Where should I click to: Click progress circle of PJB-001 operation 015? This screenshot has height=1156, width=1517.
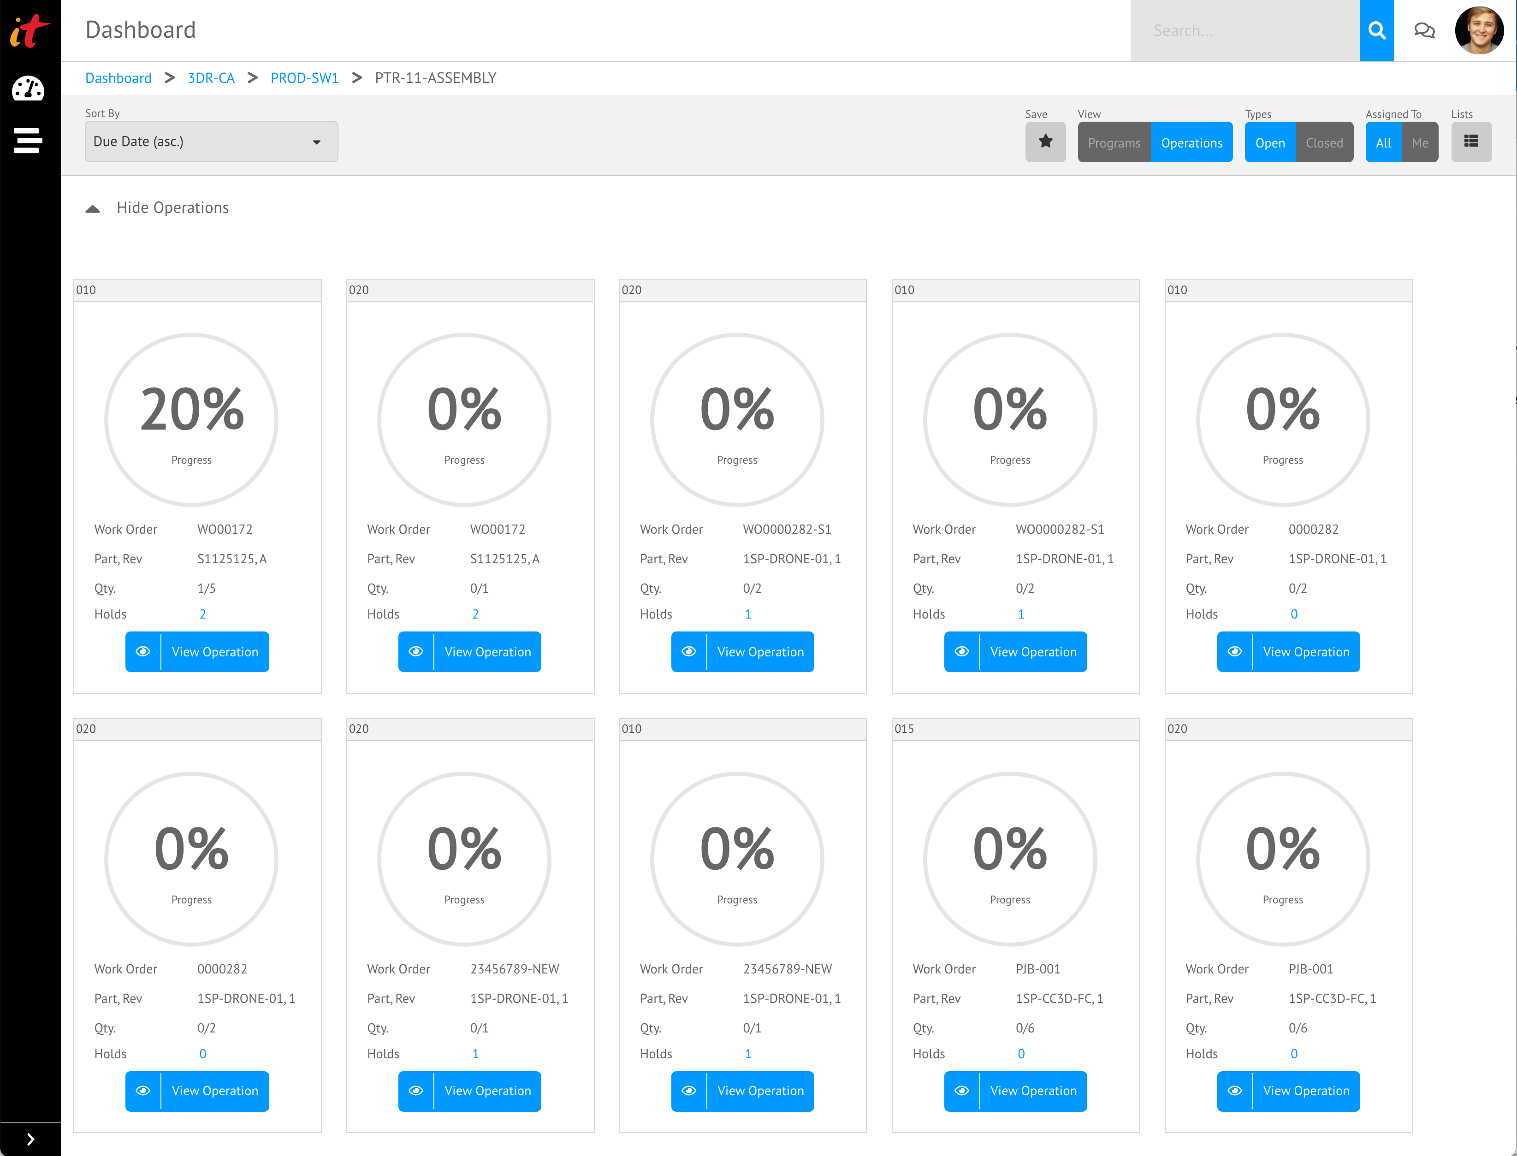[x=1010, y=859]
